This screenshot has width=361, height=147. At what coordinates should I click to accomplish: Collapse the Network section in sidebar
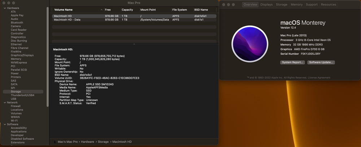(x=5, y=103)
